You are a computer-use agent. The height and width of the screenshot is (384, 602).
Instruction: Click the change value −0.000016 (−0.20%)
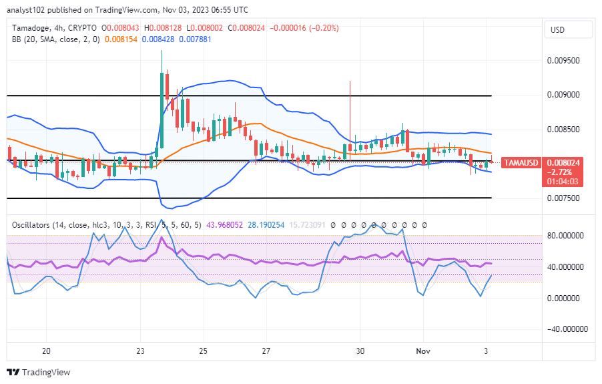[x=304, y=28]
